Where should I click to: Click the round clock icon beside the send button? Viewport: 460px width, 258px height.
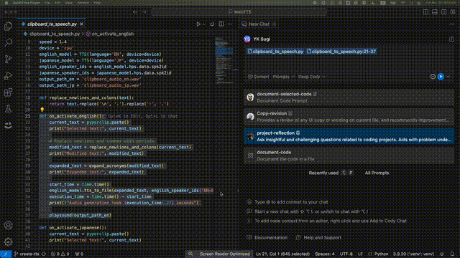(433, 77)
